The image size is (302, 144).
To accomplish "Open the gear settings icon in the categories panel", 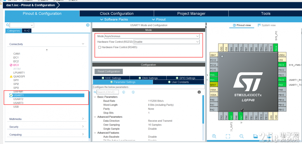I will pyautogui.click(x=88, y=25).
